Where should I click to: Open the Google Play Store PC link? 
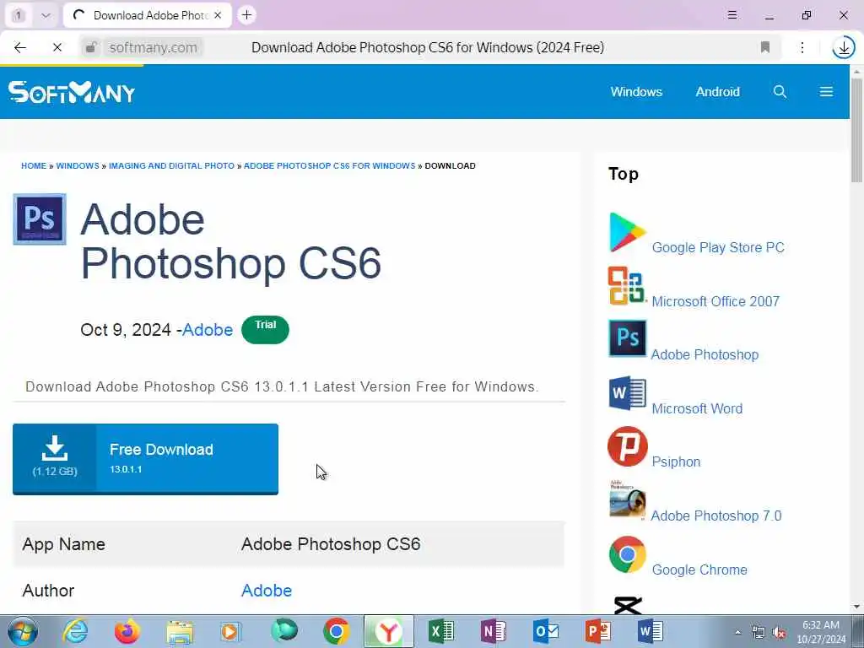(718, 247)
